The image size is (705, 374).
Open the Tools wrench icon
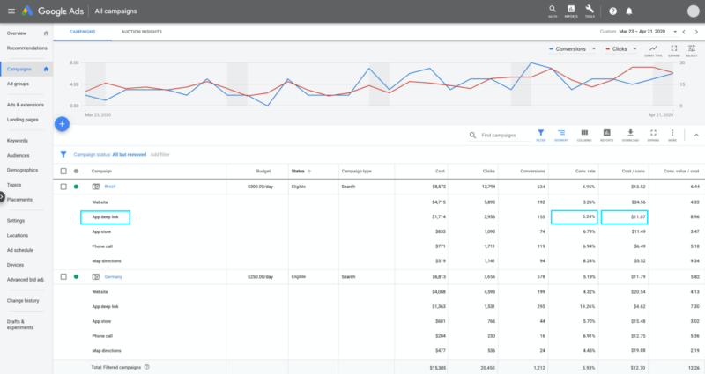590,11
